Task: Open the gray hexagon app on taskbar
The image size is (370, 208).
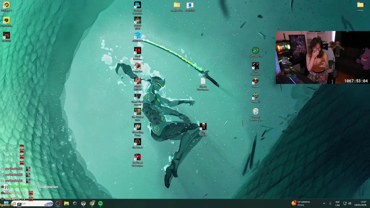Action: (x=75, y=203)
